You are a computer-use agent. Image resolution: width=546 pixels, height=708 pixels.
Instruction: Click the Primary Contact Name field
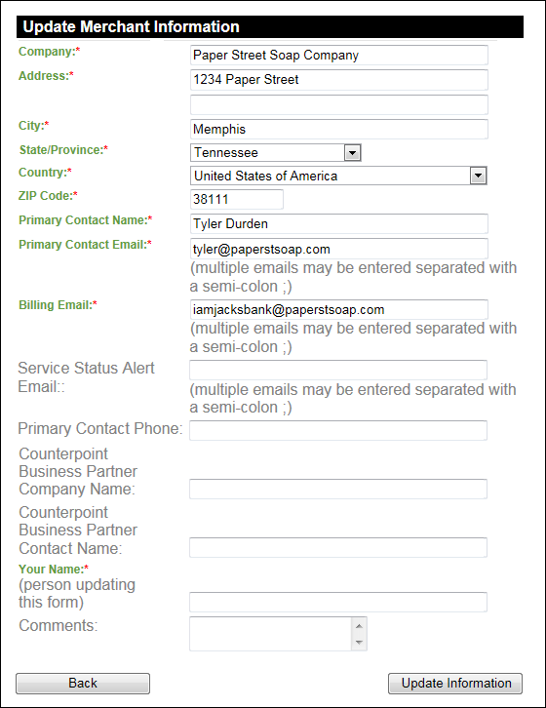(x=338, y=224)
